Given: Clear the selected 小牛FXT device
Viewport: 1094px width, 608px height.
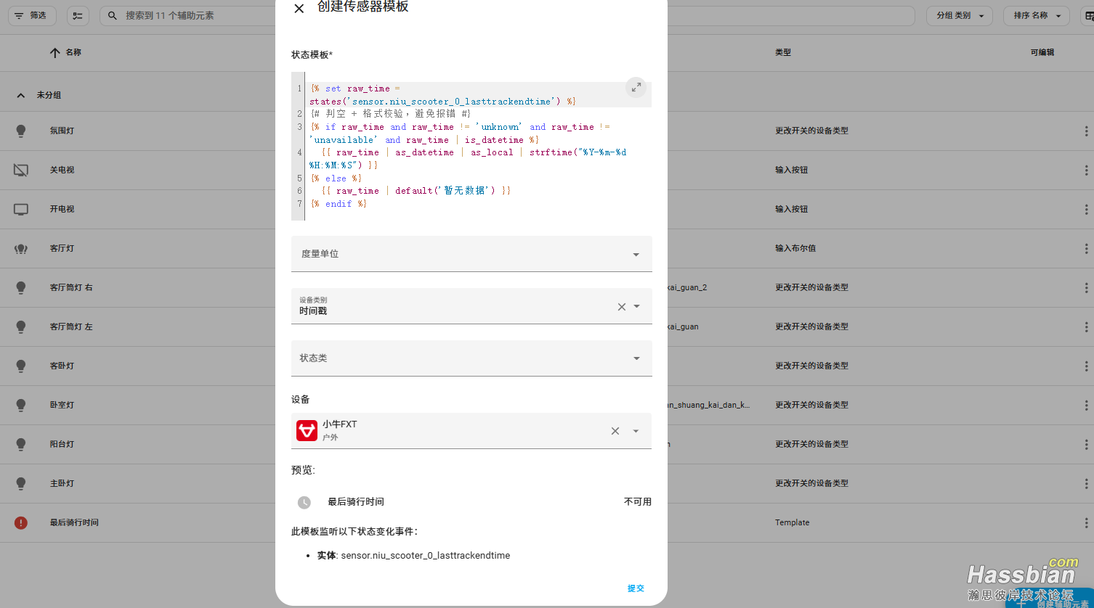Looking at the screenshot, I should [x=615, y=431].
